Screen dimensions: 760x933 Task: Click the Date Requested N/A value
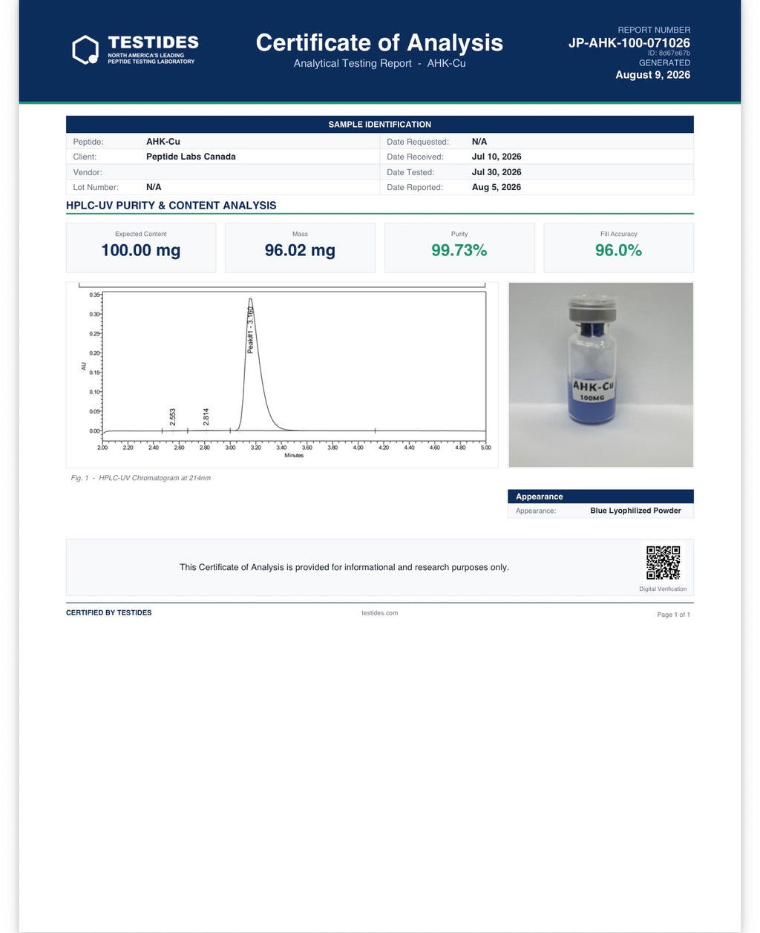click(x=479, y=142)
